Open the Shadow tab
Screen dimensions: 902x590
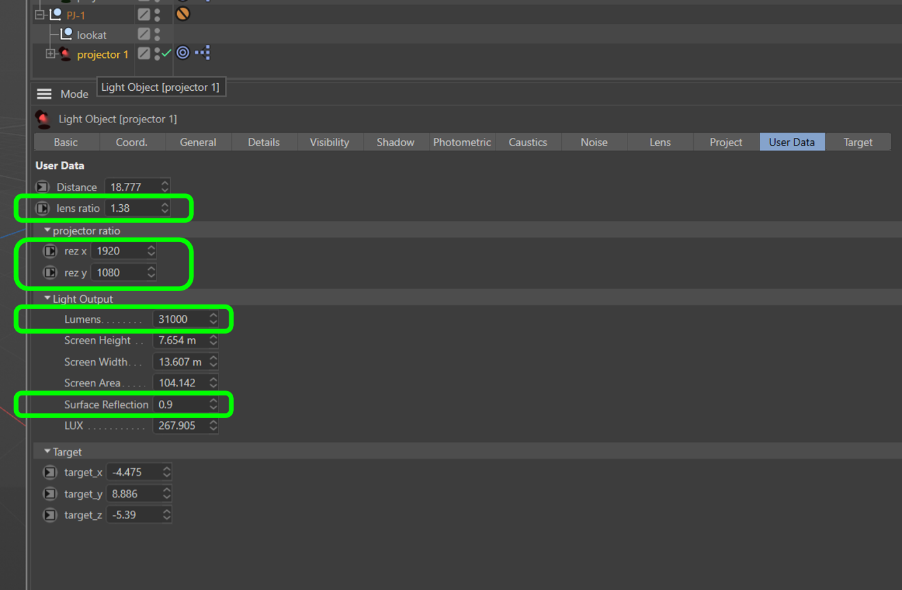[395, 142]
